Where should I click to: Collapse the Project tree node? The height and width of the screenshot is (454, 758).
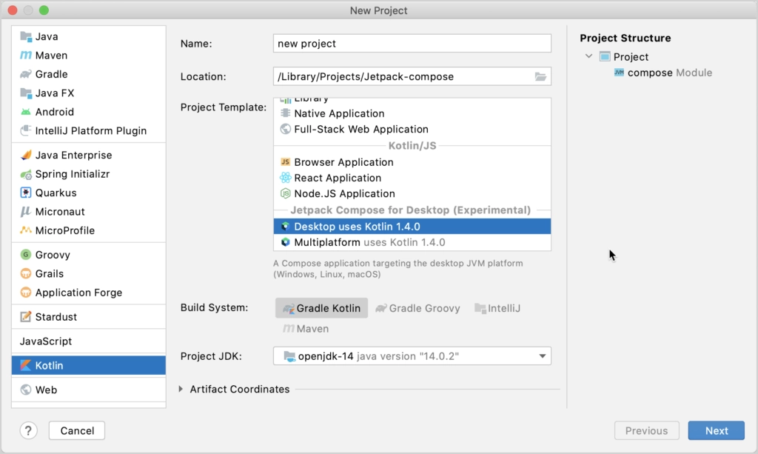(588, 56)
